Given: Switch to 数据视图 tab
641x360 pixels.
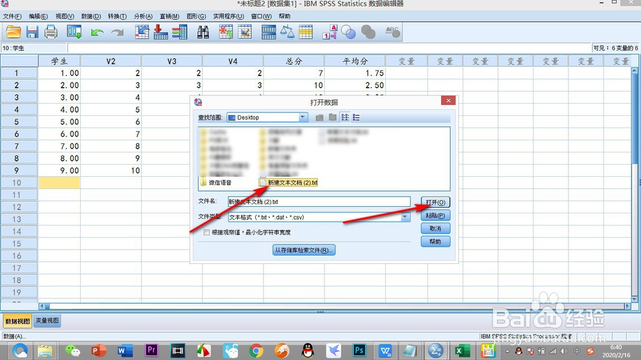Looking at the screenshot, I should 17,321.
